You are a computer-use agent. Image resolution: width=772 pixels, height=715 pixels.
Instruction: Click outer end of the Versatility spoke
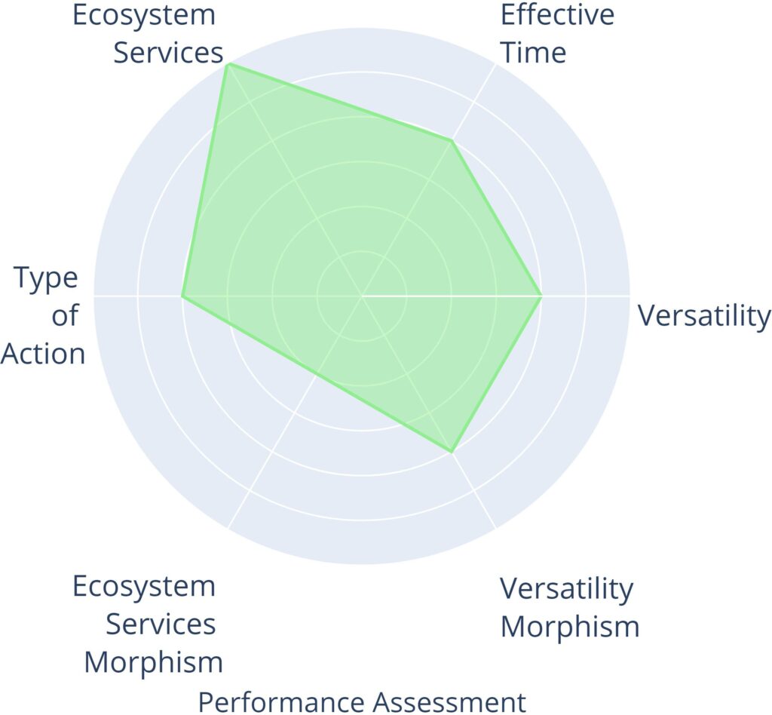(x=629, y=296)
